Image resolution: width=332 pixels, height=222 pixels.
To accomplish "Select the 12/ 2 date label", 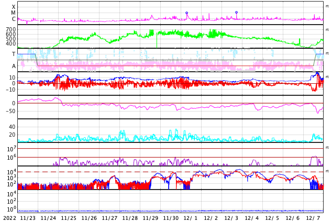I will pos(211,218).
